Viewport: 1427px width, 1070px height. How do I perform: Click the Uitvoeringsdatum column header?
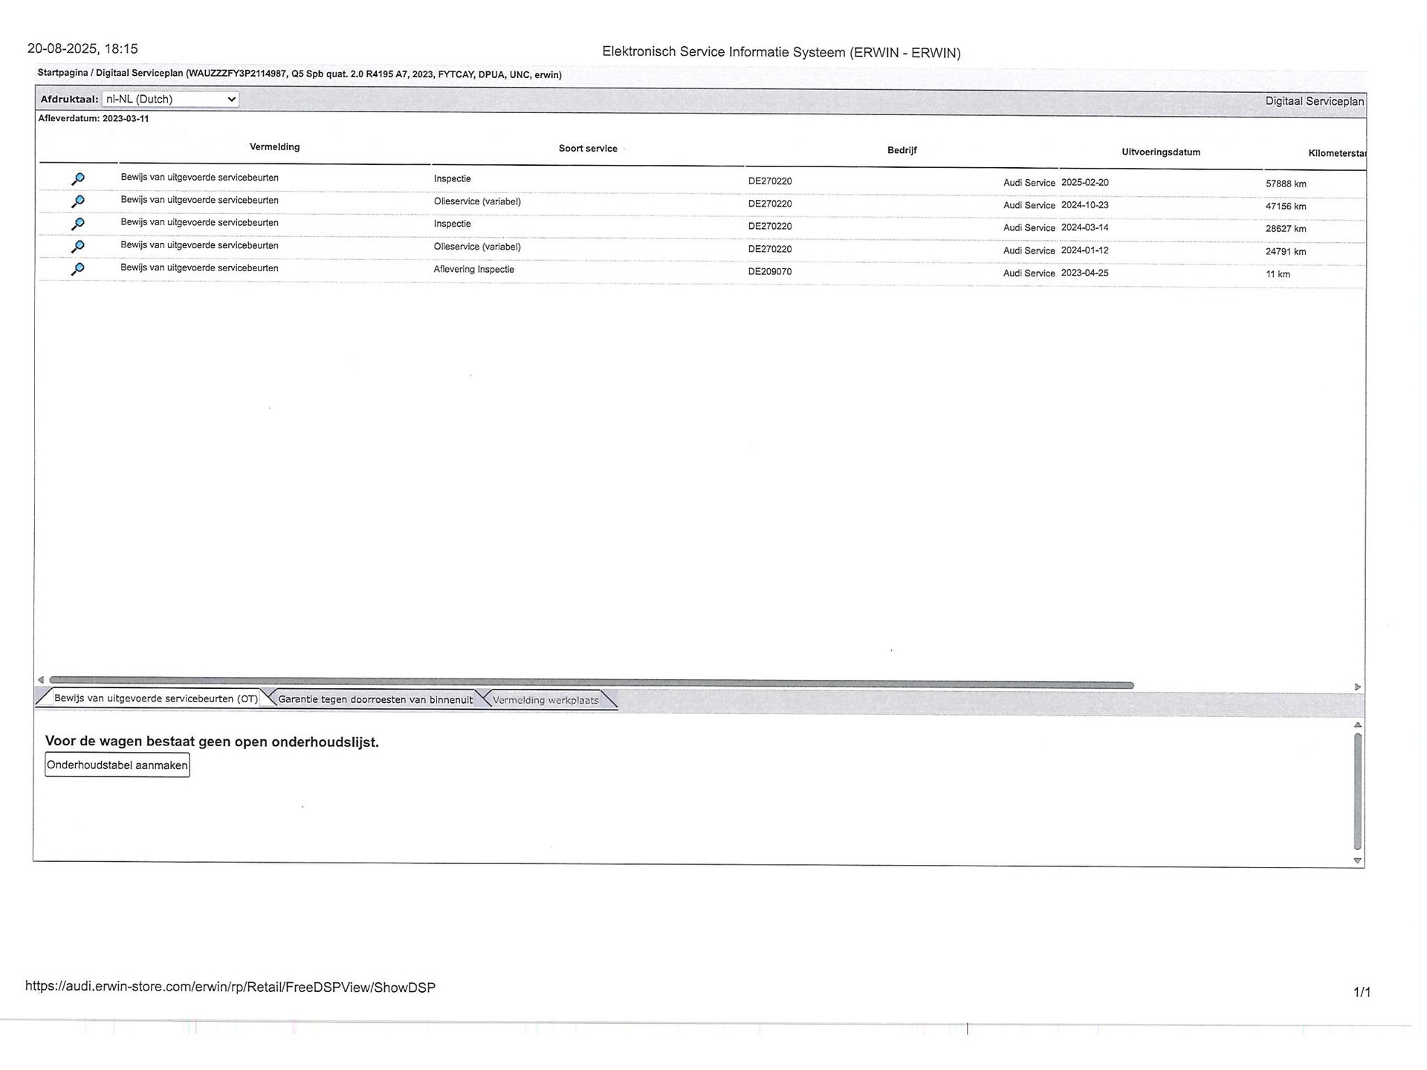tap(1161, 152)
